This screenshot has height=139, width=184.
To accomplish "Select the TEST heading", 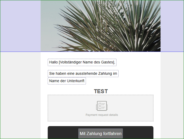I will click(x=101, y=91).
